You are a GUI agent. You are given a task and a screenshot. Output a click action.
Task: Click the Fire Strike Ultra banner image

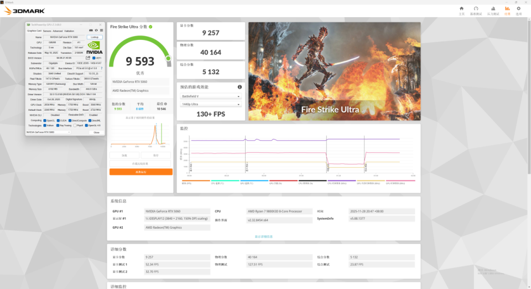[334, 72]
